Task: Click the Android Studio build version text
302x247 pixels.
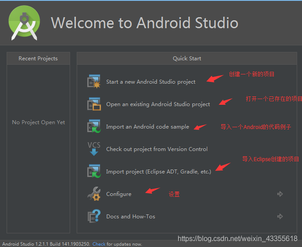Action: click(46, 244)
